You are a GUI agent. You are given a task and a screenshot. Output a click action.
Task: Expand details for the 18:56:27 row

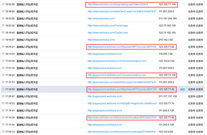[3, 40]
